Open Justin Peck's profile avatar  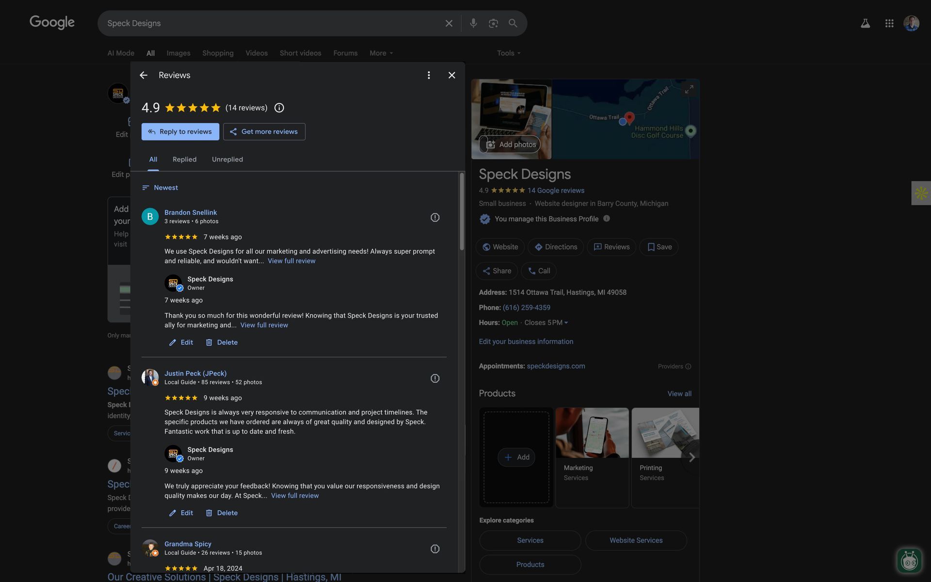coord(150,377)
